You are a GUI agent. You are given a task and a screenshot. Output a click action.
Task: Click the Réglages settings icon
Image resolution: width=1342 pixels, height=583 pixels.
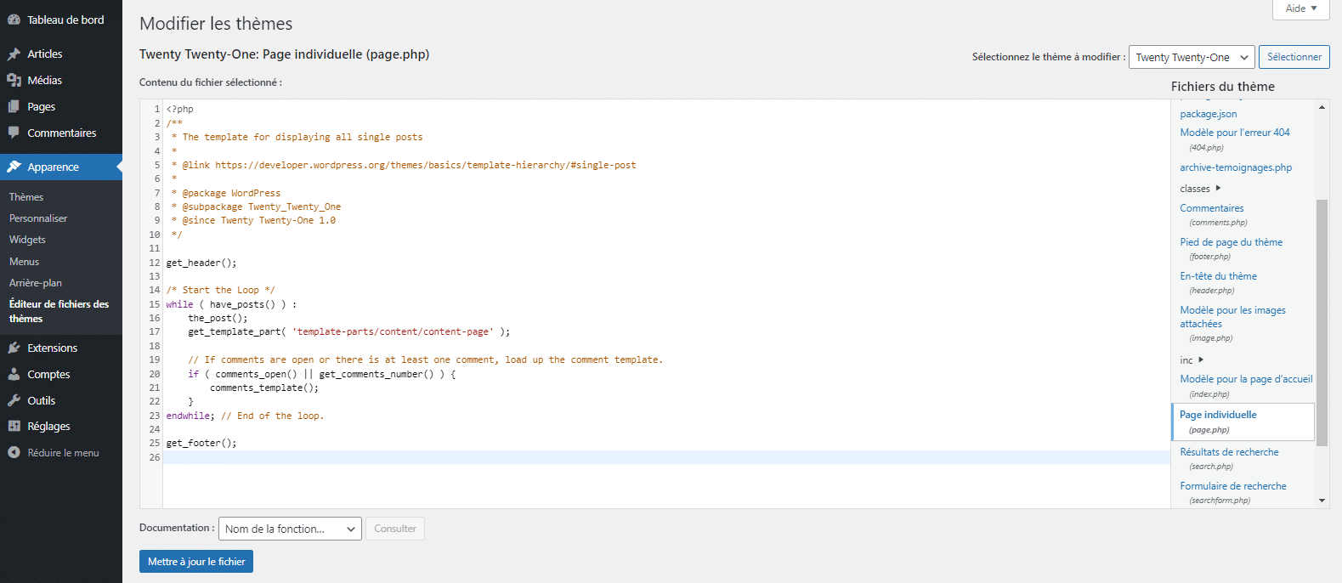click(14, 427)
